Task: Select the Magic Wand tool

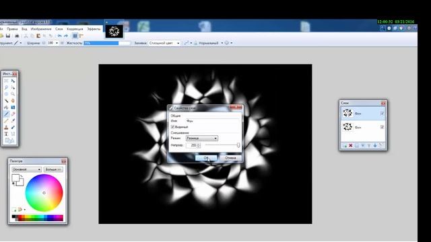Action: 6,101
